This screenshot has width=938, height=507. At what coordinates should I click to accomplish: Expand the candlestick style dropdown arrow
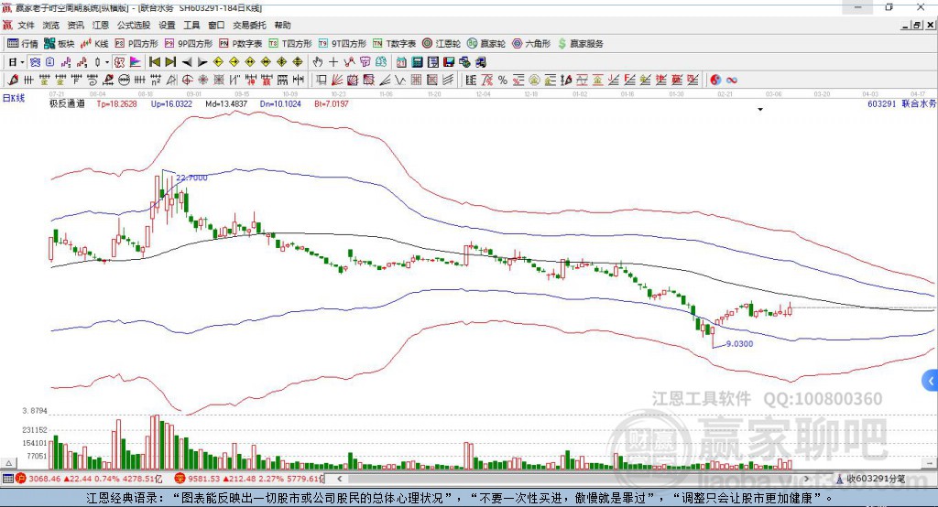pyautogui.click(x=107, y=62)
